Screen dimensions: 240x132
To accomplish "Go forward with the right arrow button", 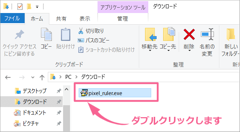I will pos(22,77).
